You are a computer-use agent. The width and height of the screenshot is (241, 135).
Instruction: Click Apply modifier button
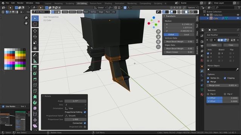click(x=214, y=45)
